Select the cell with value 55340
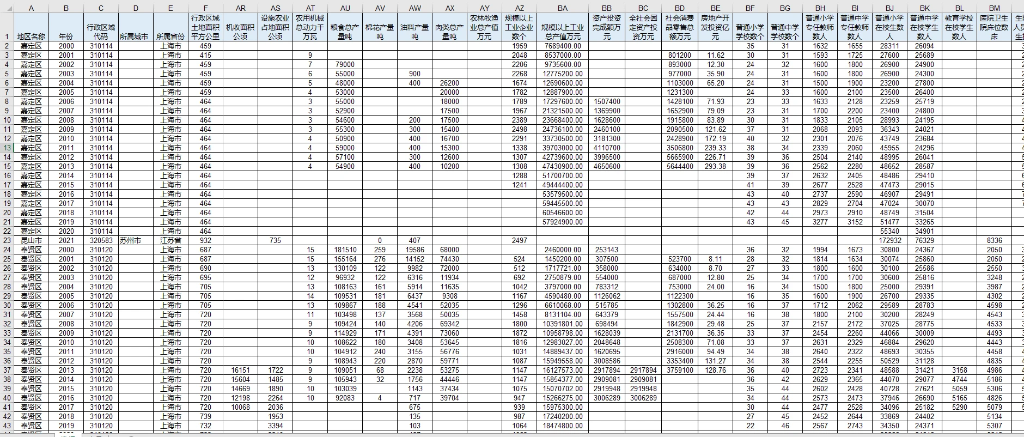Image resolution: width=1024 pixels, height=437 pixels. [x=889, y=231]
